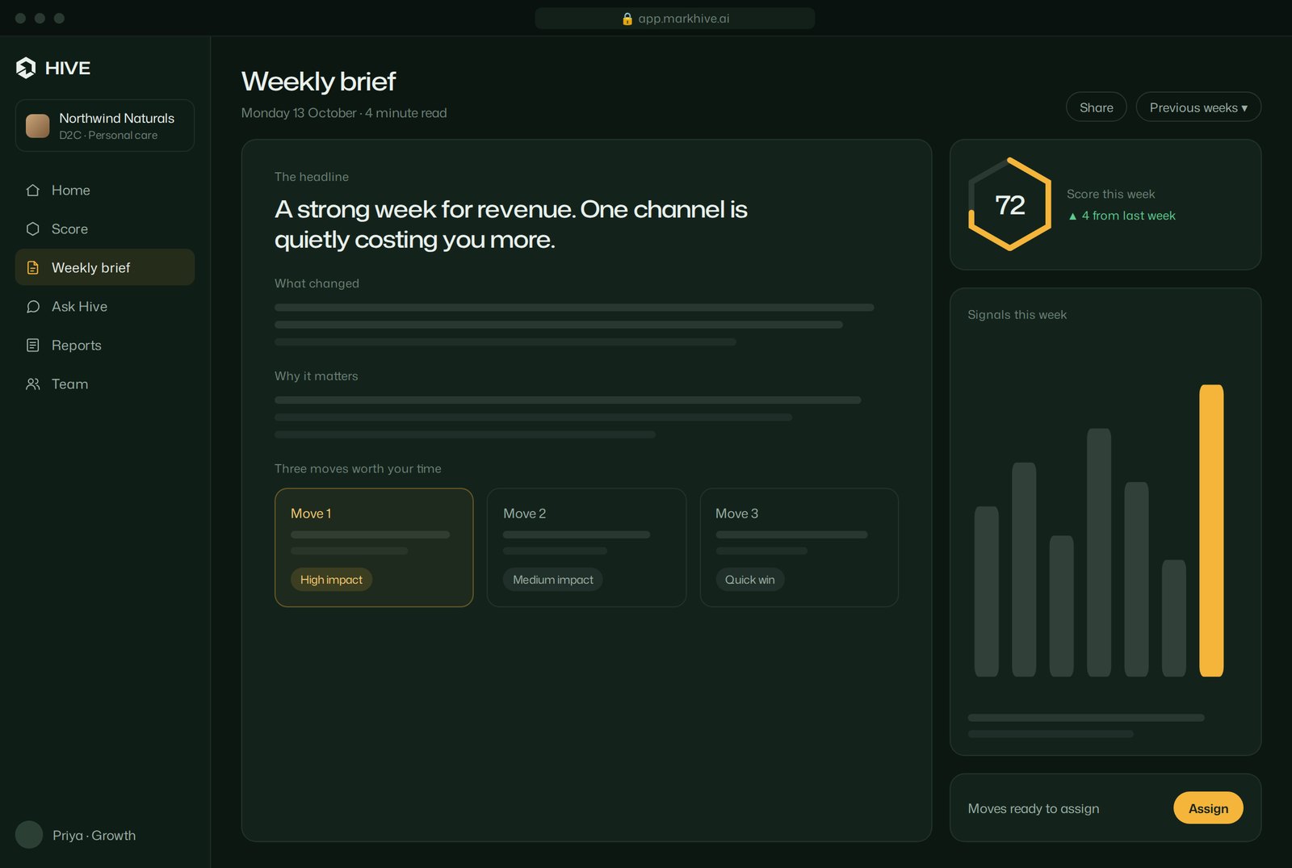Click the padlock icon in address bar
The height and width of the screenshot is (868, 1292).
coord(627,19)
